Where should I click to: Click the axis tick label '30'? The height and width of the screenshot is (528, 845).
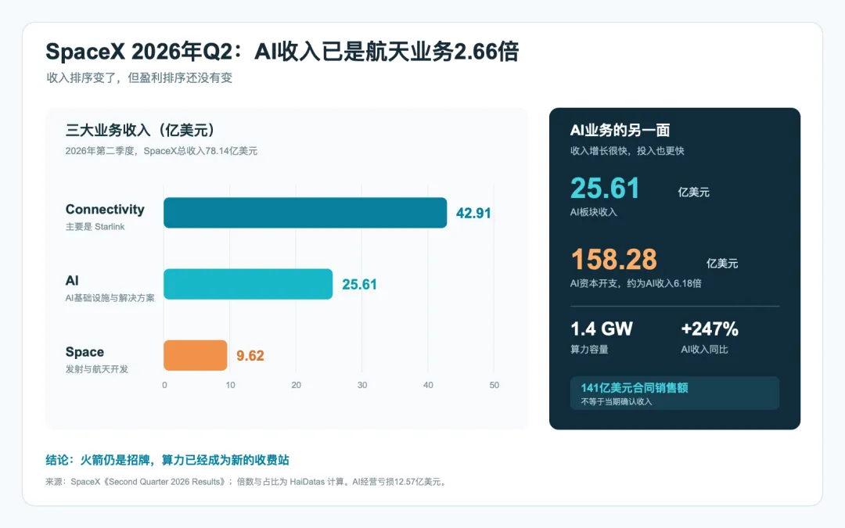coord(362,385)
